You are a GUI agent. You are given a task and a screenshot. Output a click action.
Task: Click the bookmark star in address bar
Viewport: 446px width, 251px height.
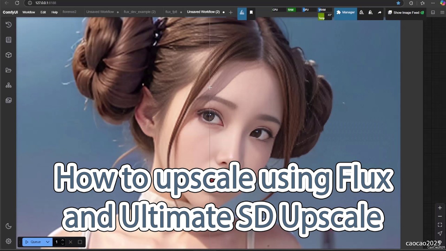tap(398, 3)
